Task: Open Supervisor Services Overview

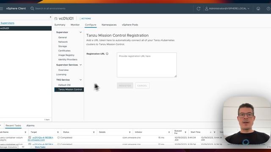Action: tap(64, 70)
